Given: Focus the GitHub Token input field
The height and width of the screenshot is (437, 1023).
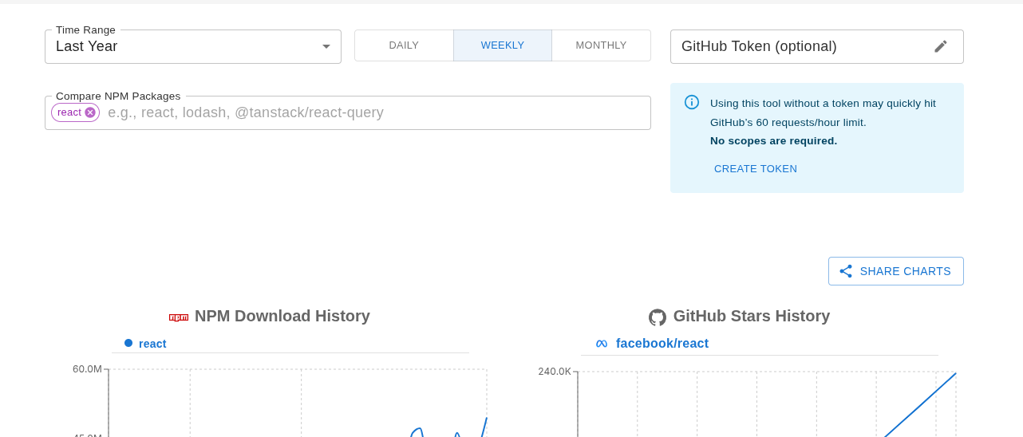Looking at the screenshot, I should click(801, 46).
